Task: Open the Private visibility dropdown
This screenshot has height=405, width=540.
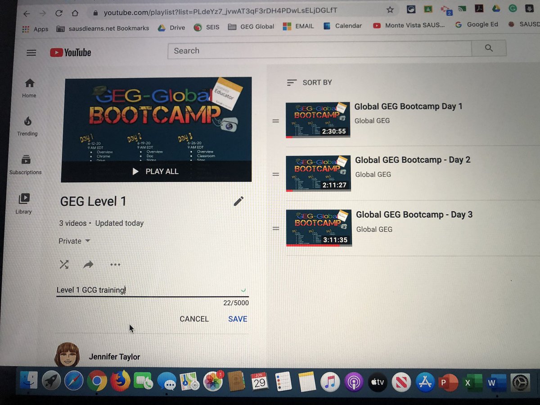Action: 75,241
